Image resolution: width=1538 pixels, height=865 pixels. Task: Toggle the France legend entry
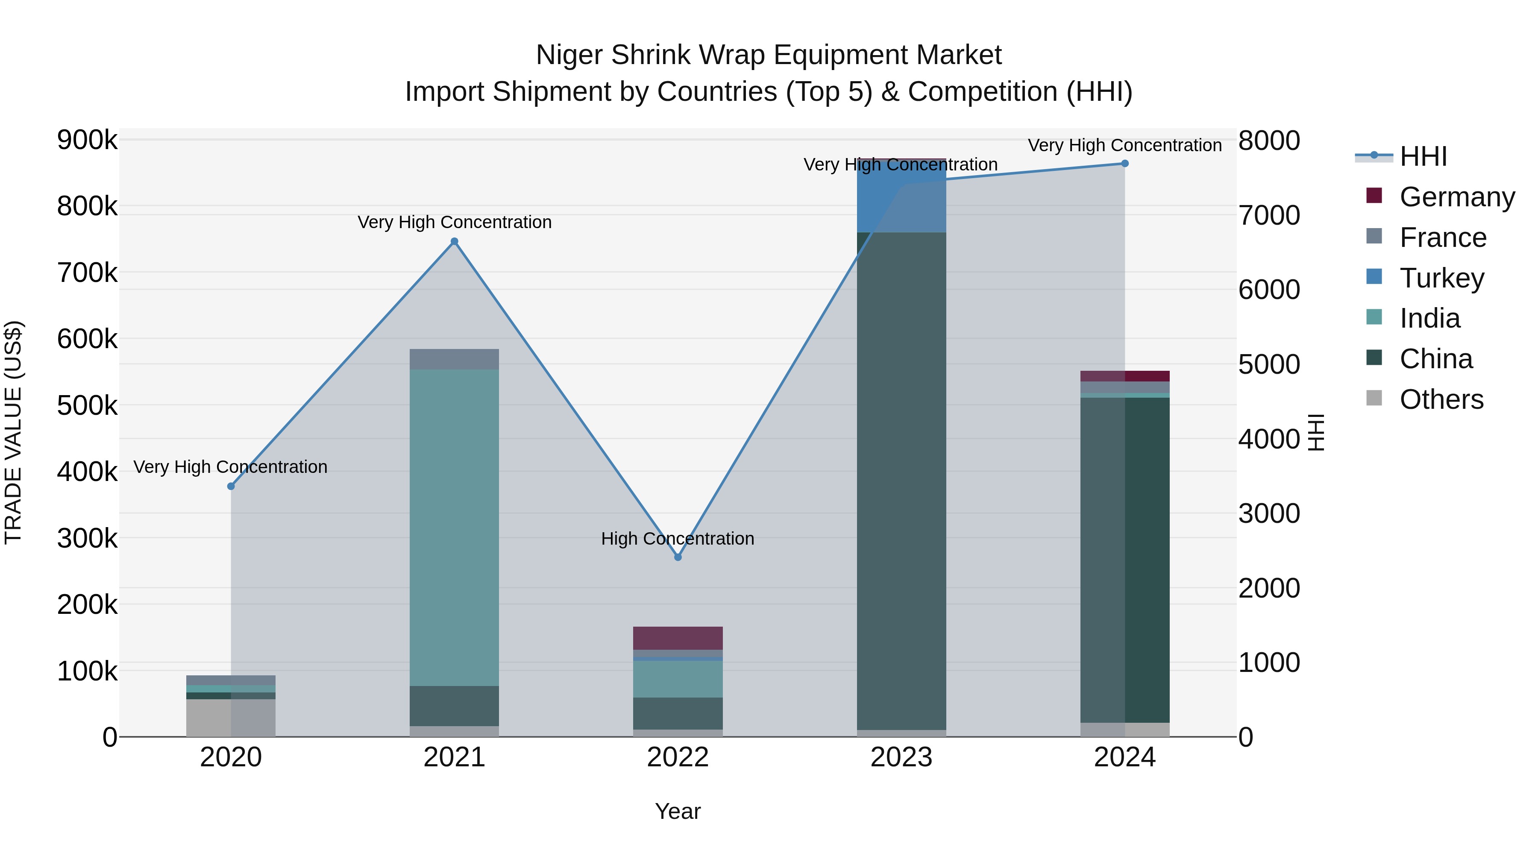(1426, 237)
